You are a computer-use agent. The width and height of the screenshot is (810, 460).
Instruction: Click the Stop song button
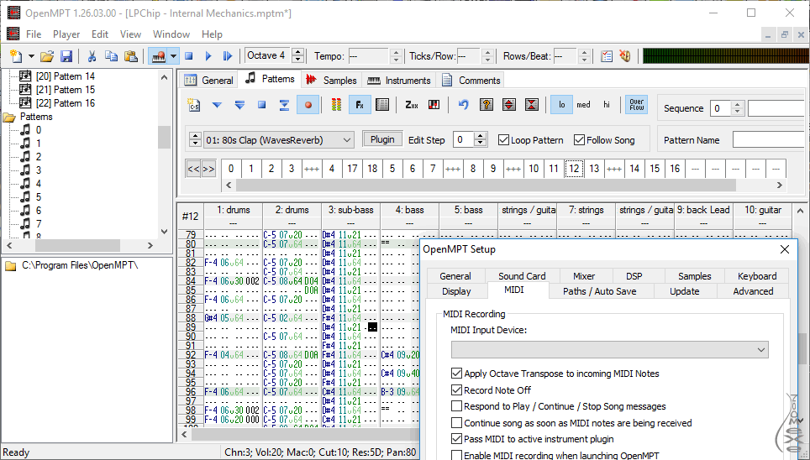(x=189, y=55)
